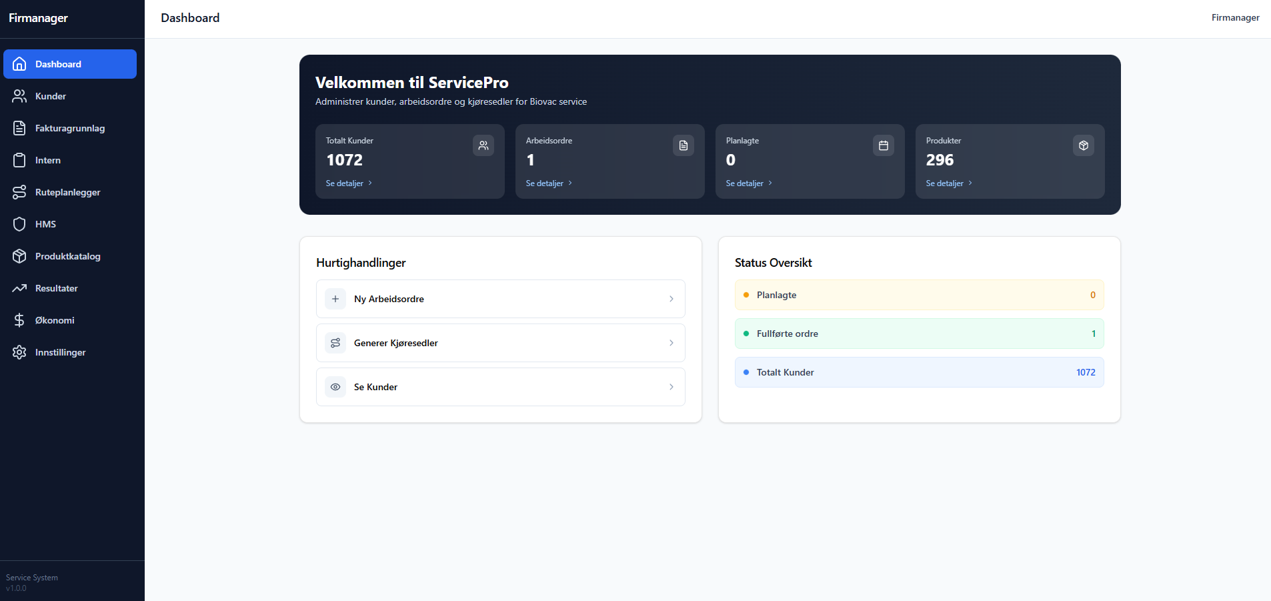This screenshot has height=601, width=1271.
Task: Click plus icon beside Ny Arbeidsordre
Action: [x=335, y=299]
